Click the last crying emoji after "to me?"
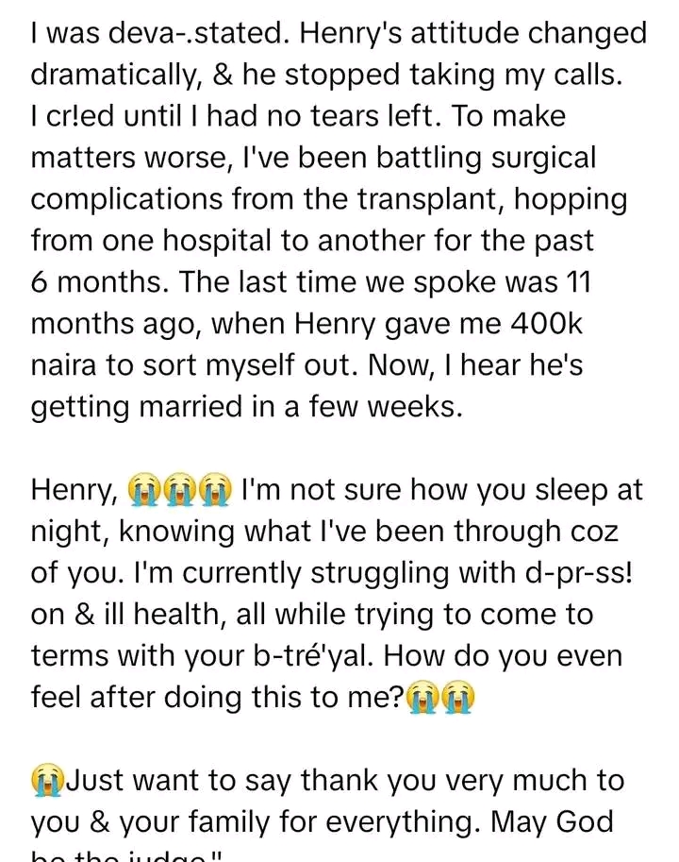The image size is (679, 862). [458, 698]
